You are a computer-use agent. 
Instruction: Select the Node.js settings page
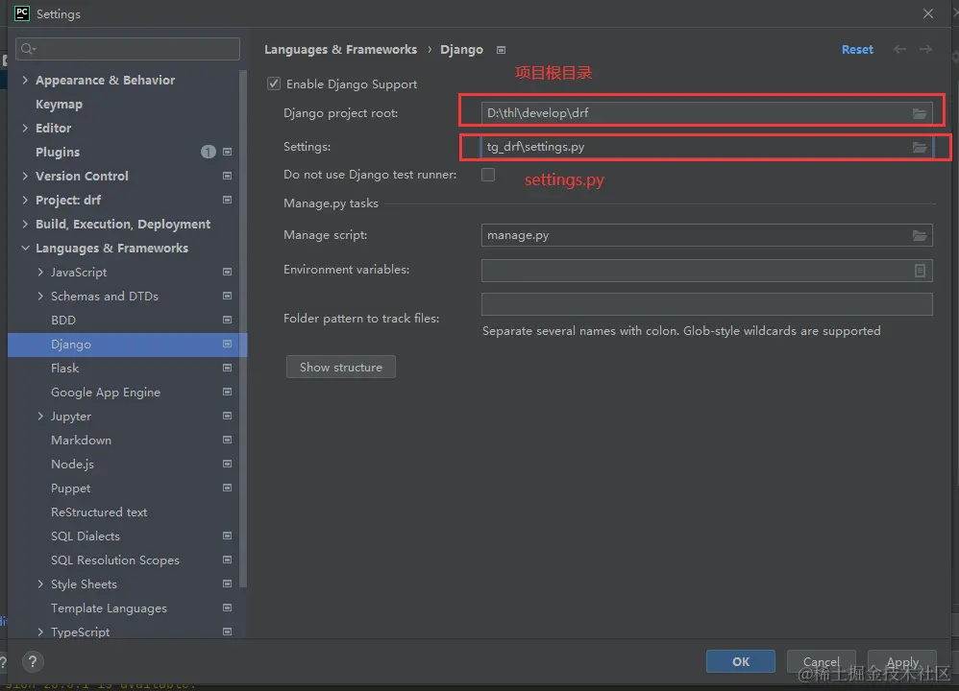point(72,465)
